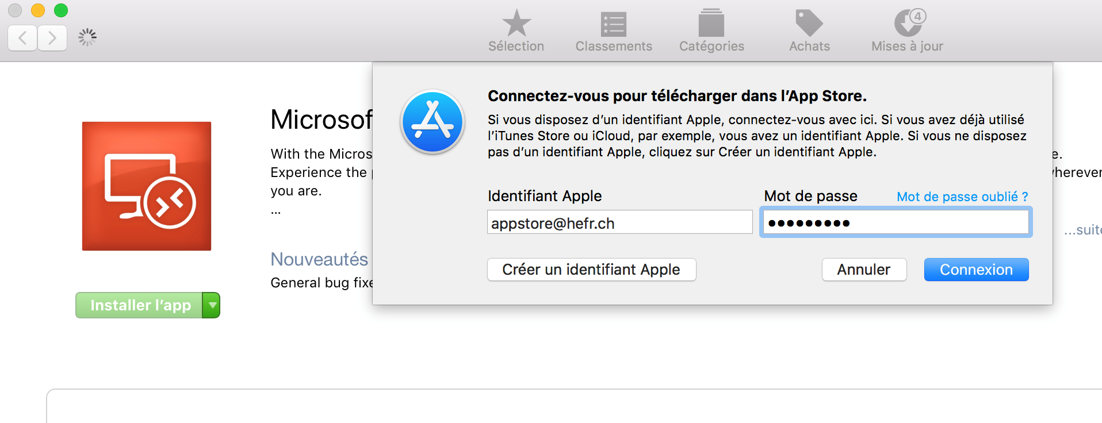Image resolution: width=1102 pixels, height=423 pixels.
Task: Open the Mot de passe oublié link
Action: coord(962,197)
